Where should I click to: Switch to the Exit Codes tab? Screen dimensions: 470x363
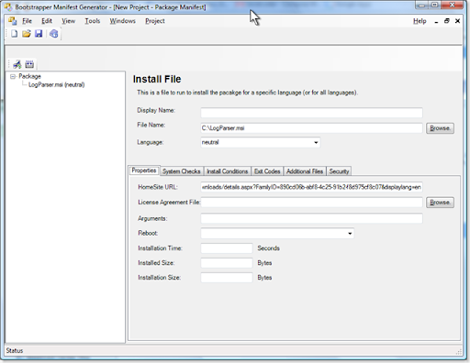(267, 171)
